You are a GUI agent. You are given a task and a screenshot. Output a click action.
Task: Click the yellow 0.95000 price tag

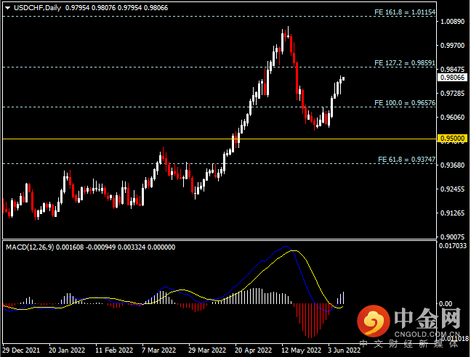[x=452, y=139]
